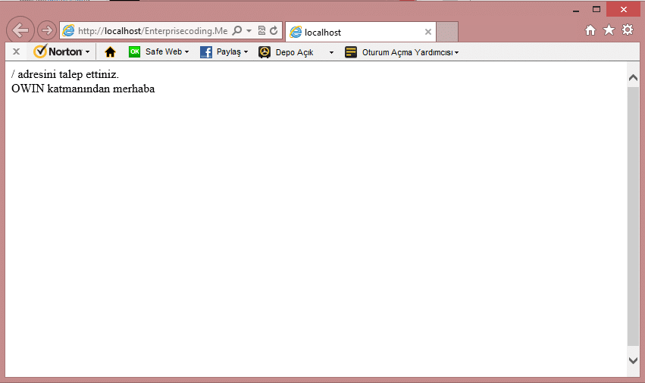This screenshot has height=383, width=645.
Task: Click the Norton toolbar home icon
Action: (110, 51)
